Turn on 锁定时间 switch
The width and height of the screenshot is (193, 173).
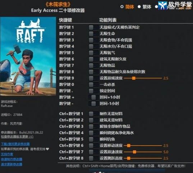[93, 91]
